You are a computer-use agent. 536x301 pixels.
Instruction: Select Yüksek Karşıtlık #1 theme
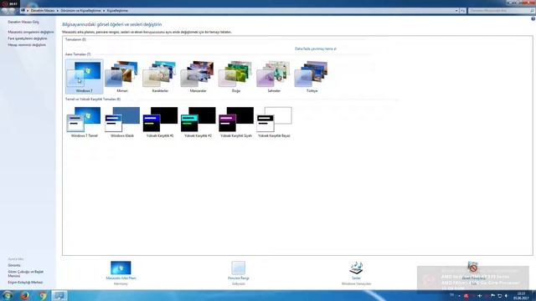(160, 122)
